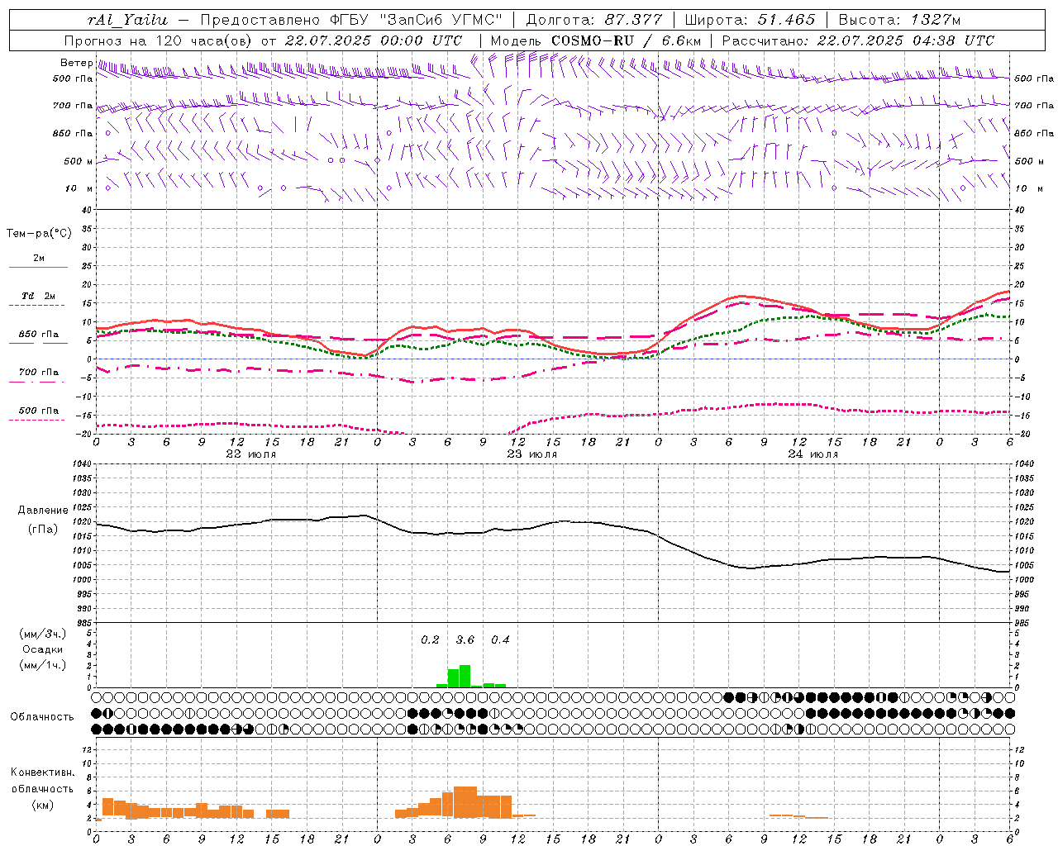
Task: Click the Модель COSMO-RU / 6.6км label
Action: (x=595, y=40)
